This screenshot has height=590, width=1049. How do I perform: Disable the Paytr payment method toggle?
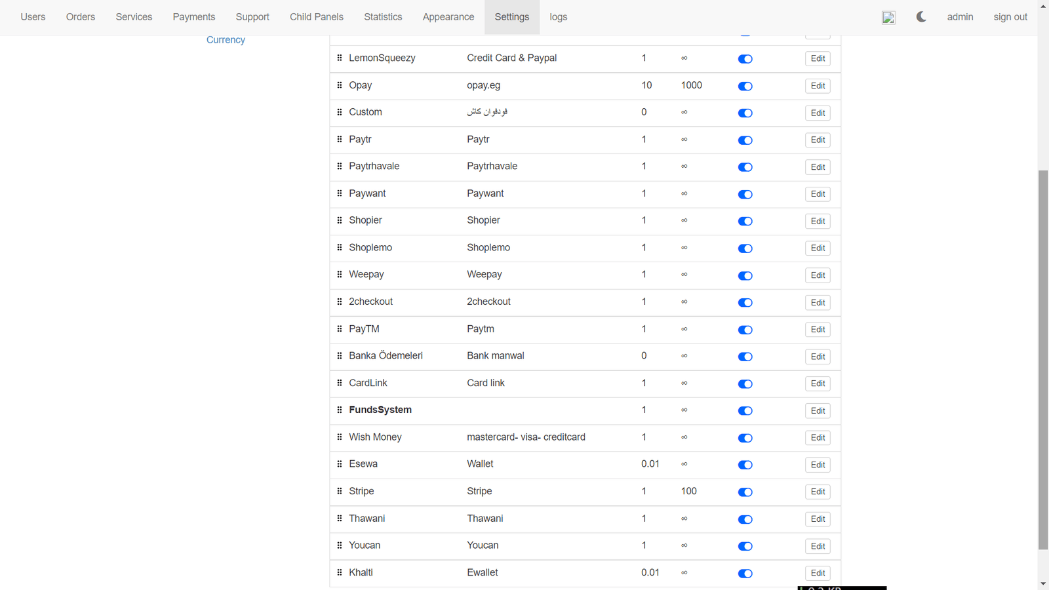[x=745, y=140]
